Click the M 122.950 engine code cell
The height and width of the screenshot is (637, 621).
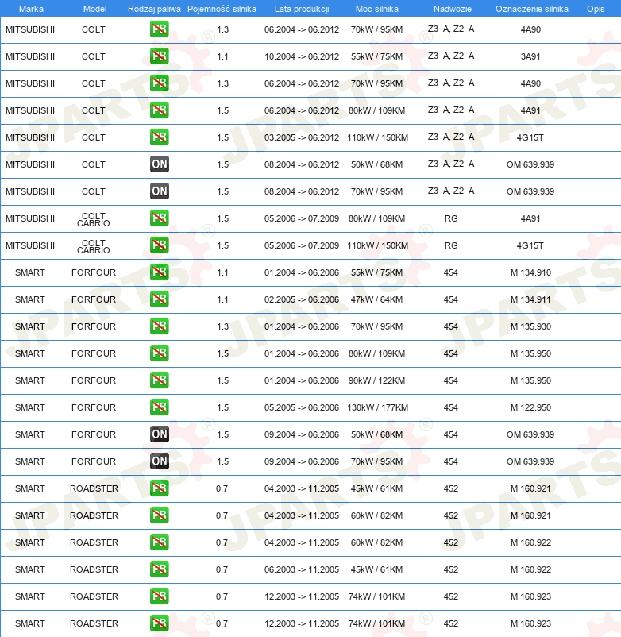tap(530, 407)
